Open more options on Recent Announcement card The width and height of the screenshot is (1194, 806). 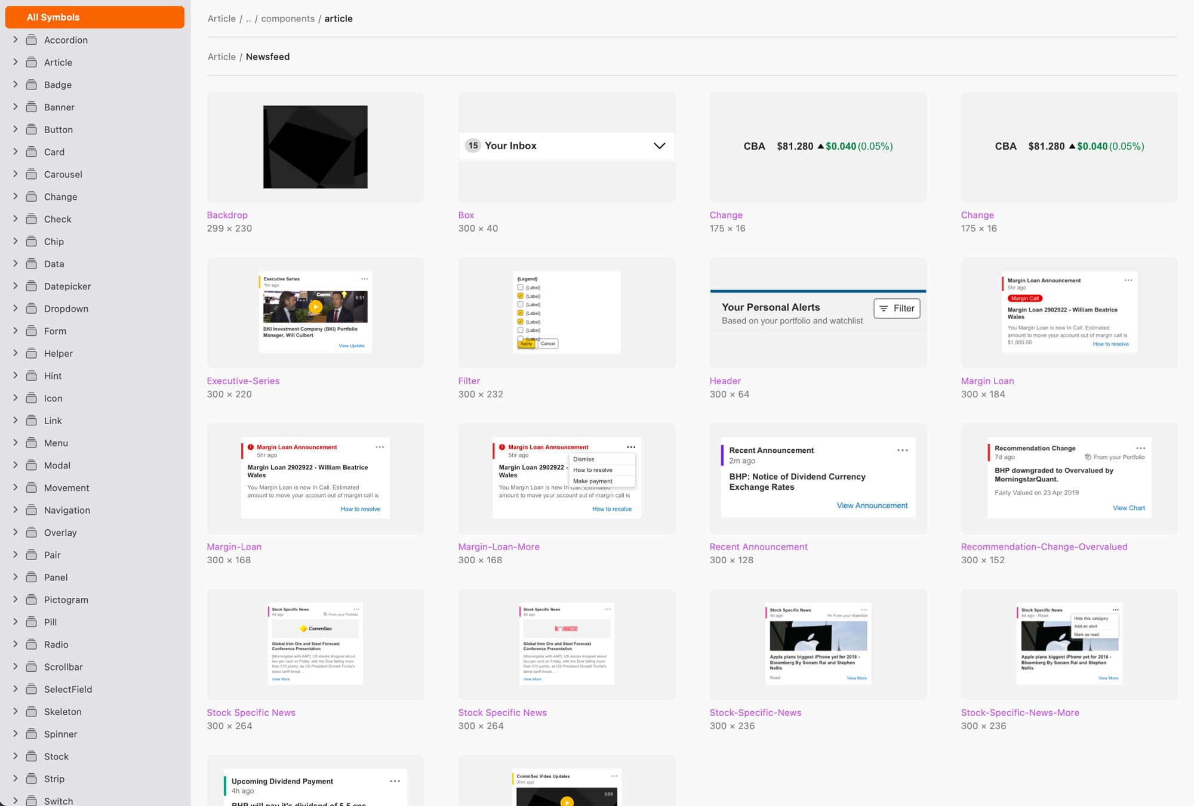point(902,450)
